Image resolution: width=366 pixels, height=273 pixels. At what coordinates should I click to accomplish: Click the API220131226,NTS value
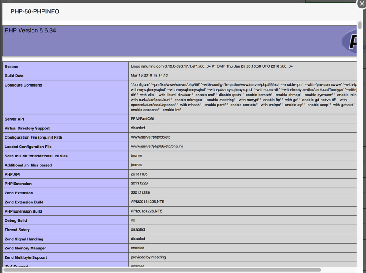[x=148, y=202]
